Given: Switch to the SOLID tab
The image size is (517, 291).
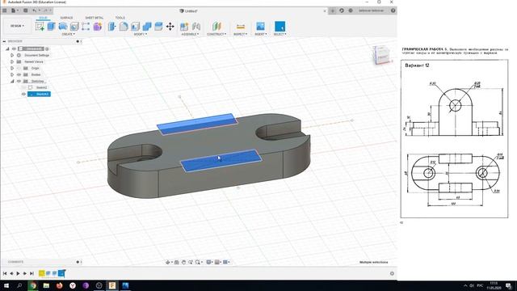Looking at the screenshot, I should coord(43,18).
